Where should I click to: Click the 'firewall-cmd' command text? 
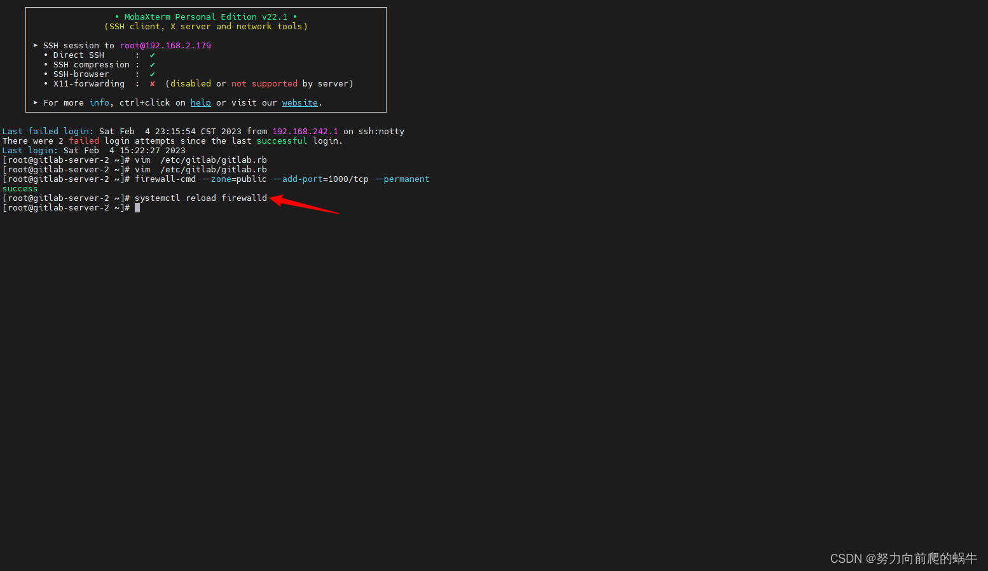click(x=165, y=179)
